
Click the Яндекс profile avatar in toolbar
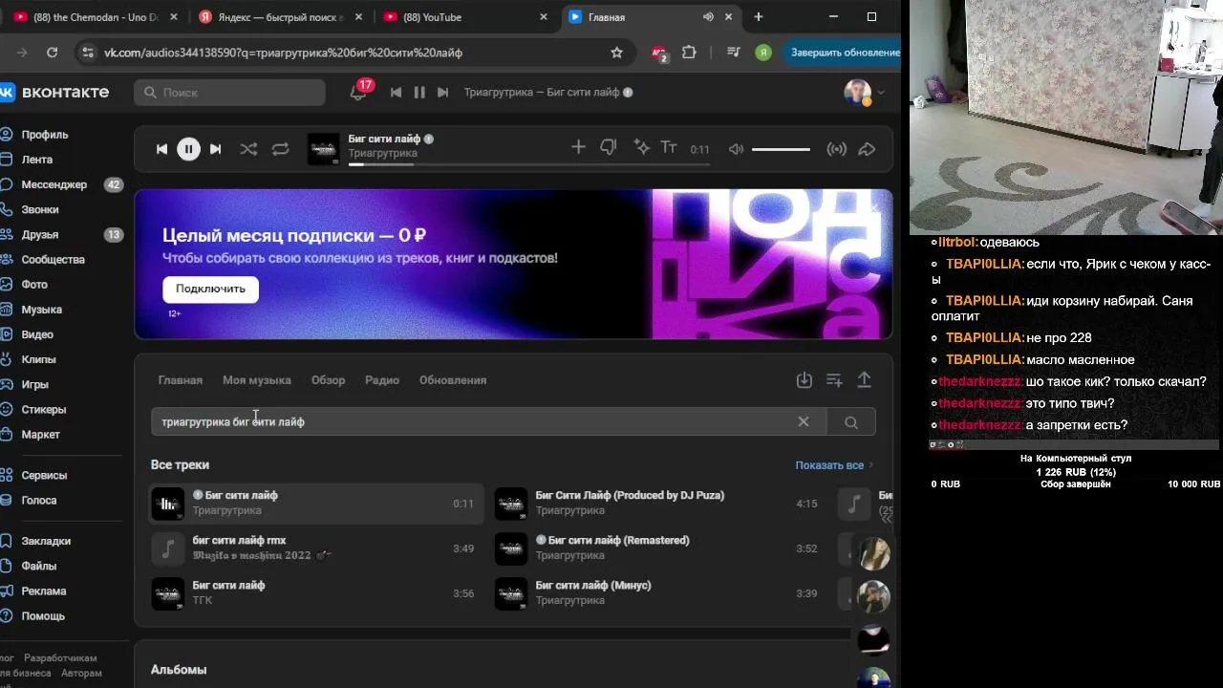pyautogui.click(x=763, y=53)
